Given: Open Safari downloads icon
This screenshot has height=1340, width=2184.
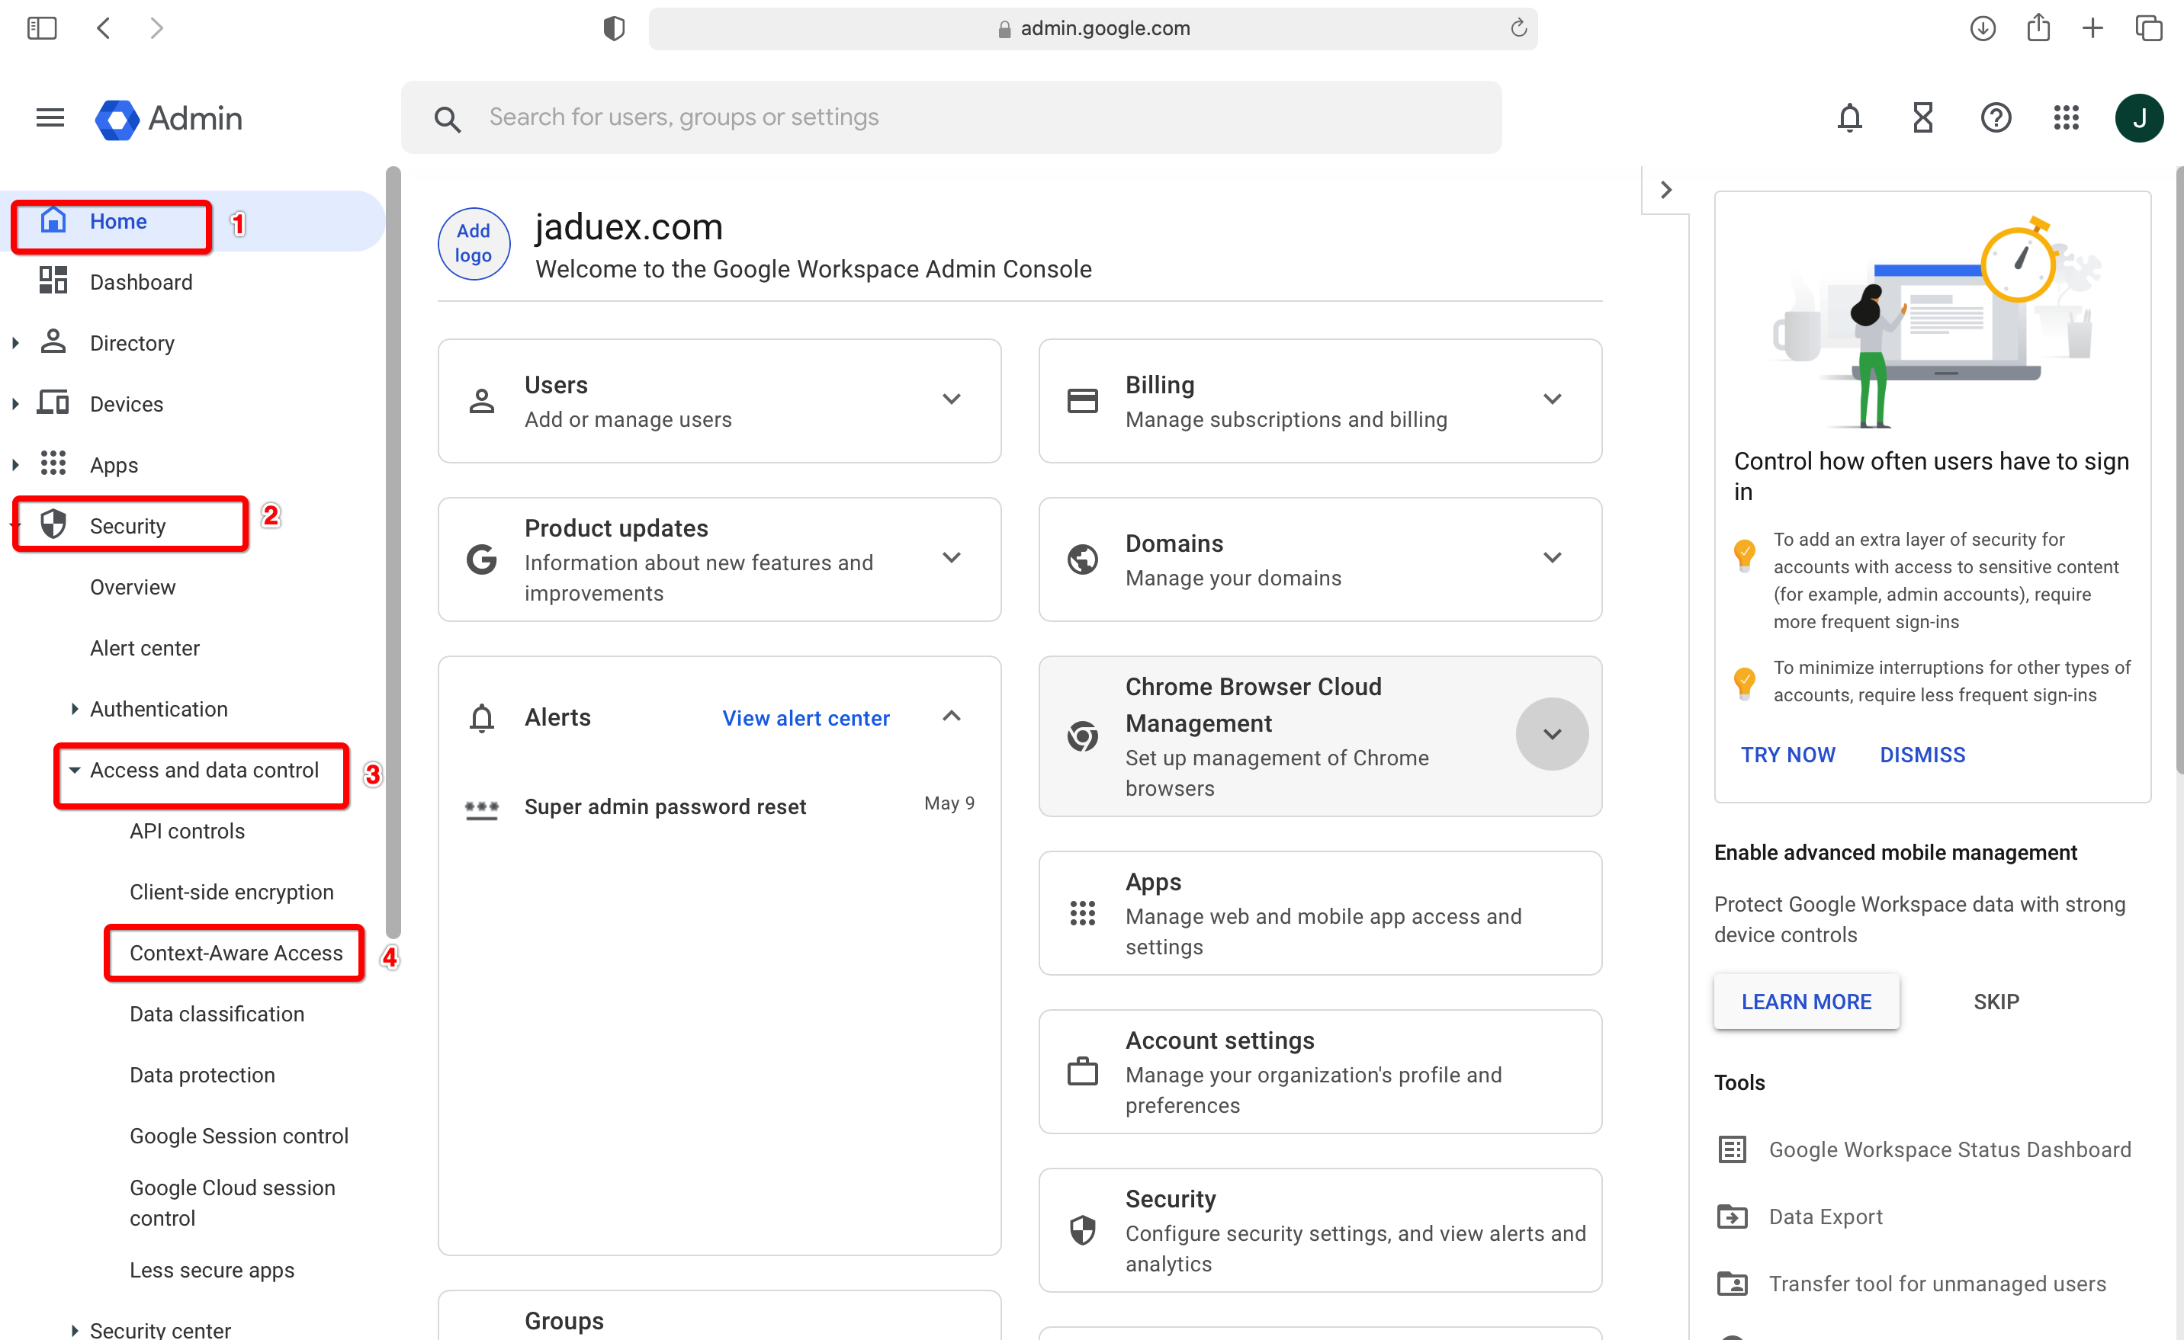Looking at the screenshot, I should 1982,28.
